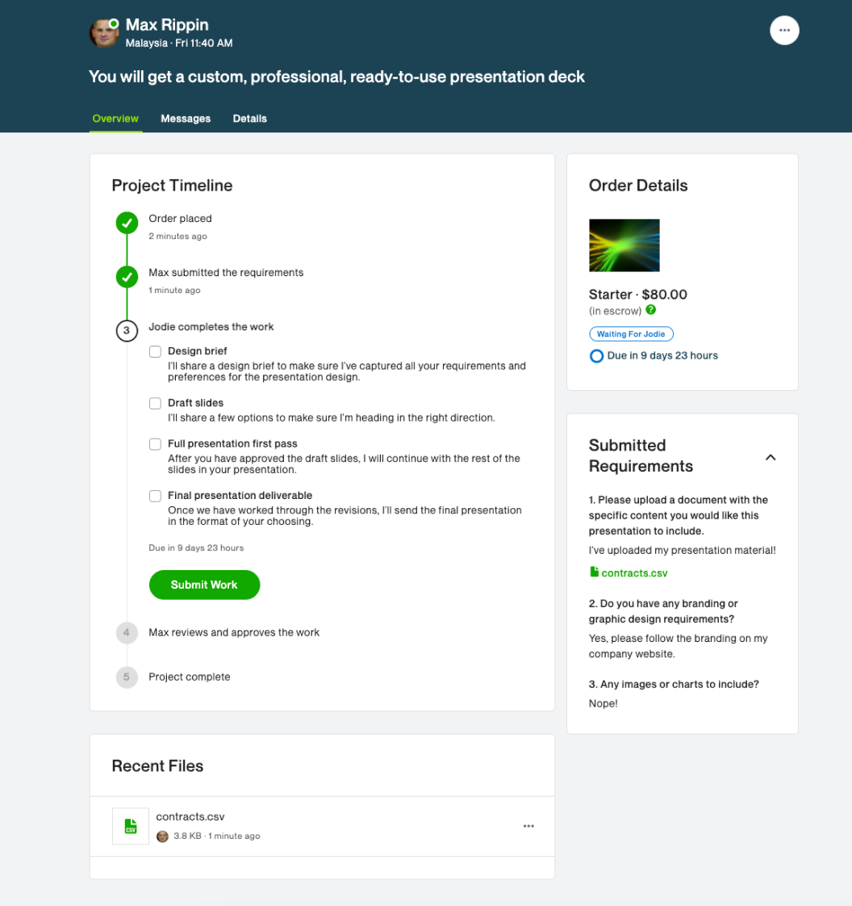Click the escrow help question mark icon
Image resolution: width=852 pixels, height=906 pixels.
click(651, 310)
